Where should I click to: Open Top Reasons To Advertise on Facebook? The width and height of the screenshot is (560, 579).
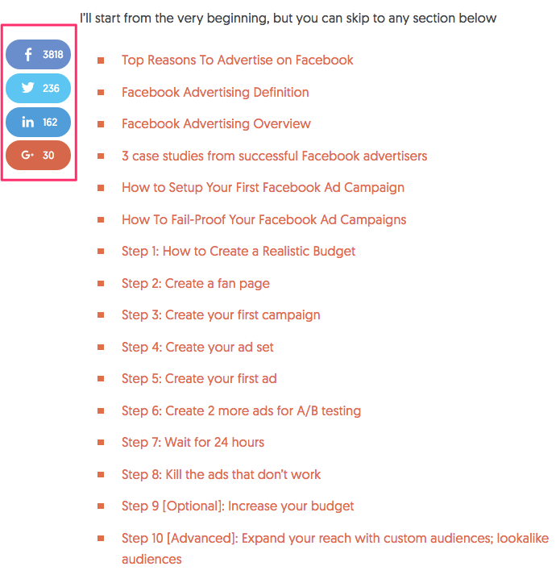pos(237,60)
